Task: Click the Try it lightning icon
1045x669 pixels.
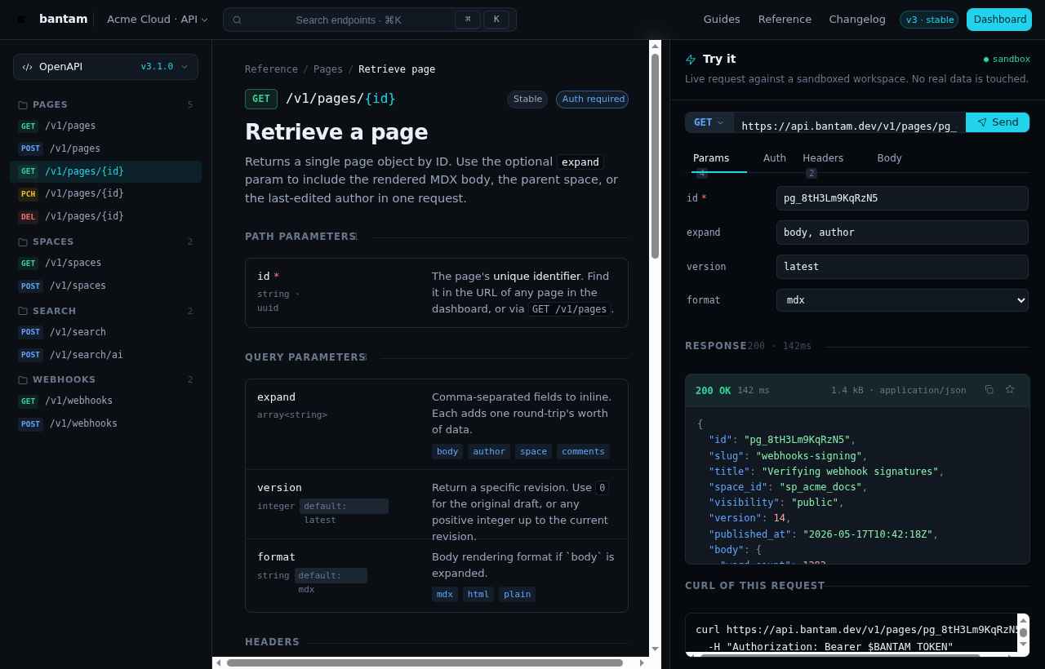Action: (x=691, y=60)
